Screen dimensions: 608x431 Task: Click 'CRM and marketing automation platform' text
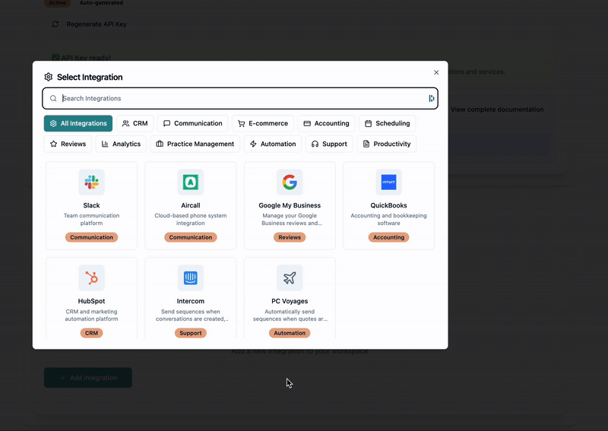coord(91,315)
